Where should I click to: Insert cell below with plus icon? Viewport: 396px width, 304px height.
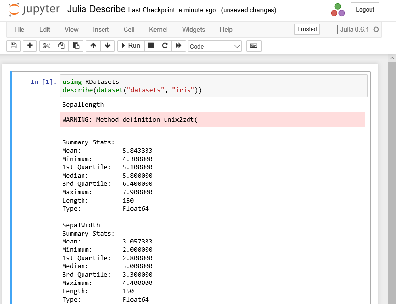pos(30,46)
